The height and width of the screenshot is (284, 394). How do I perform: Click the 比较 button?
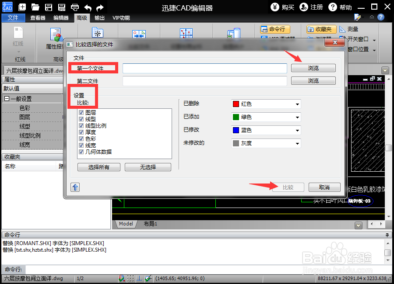point(288,187)
